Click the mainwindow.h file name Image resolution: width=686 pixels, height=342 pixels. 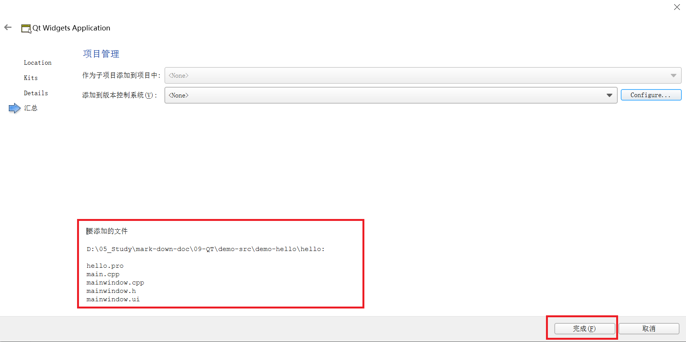point(111,291)
